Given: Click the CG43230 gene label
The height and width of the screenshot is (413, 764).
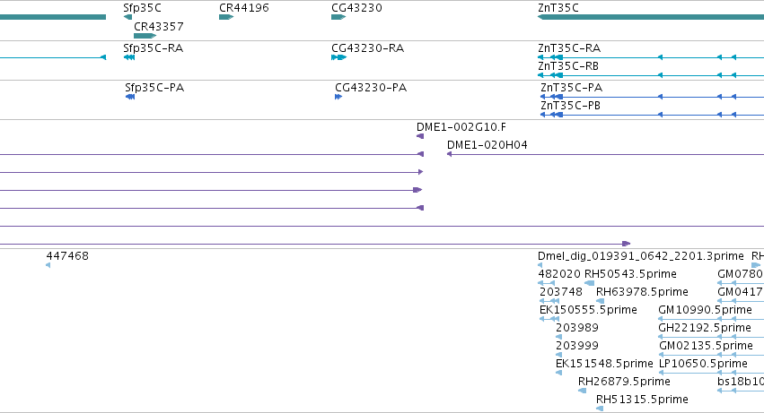Looking at the screenshot, I should point(356,8).
